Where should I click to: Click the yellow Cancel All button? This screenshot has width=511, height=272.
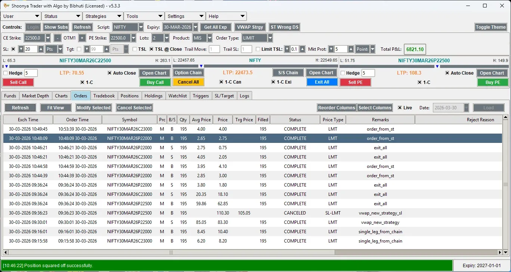pos(188,82)
